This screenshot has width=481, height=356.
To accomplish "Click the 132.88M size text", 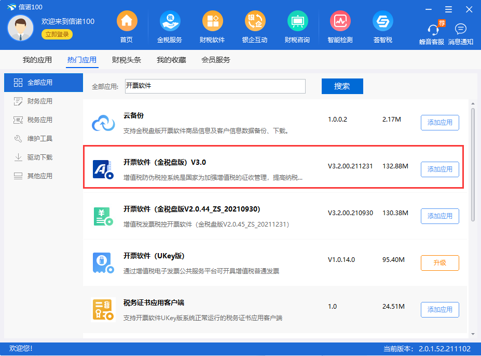I will 395,166.
